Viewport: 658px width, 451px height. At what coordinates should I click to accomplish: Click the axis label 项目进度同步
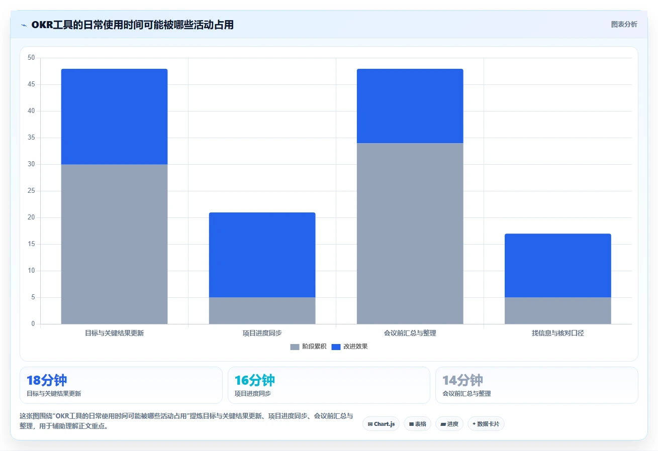pos(262,333)
